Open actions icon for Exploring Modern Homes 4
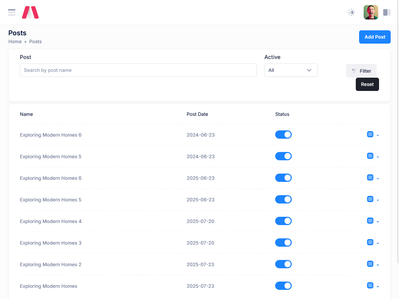Screen dimensions: 399x299 370,221
